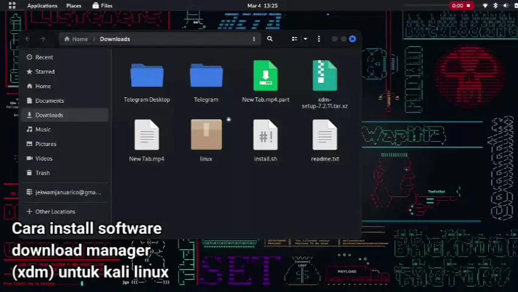Click the search magnifier icon
Screen dimensions: 518x292
(x=270, y=39)
